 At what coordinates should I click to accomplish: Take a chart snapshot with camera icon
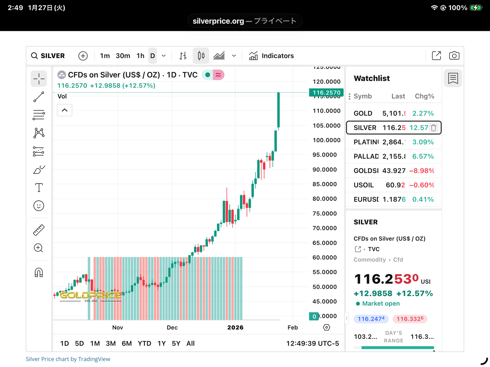[454, 56]
